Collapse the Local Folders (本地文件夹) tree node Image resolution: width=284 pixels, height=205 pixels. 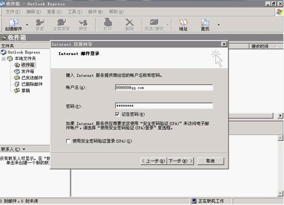(x=4, y=59)
